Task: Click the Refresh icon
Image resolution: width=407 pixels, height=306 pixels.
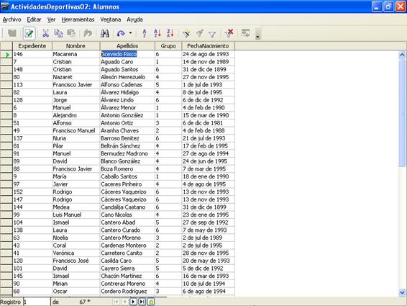Action: point(121,33)
